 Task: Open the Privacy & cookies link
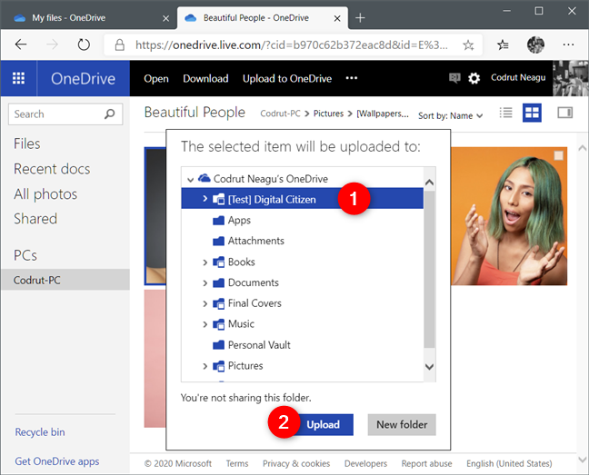(296, 464)
